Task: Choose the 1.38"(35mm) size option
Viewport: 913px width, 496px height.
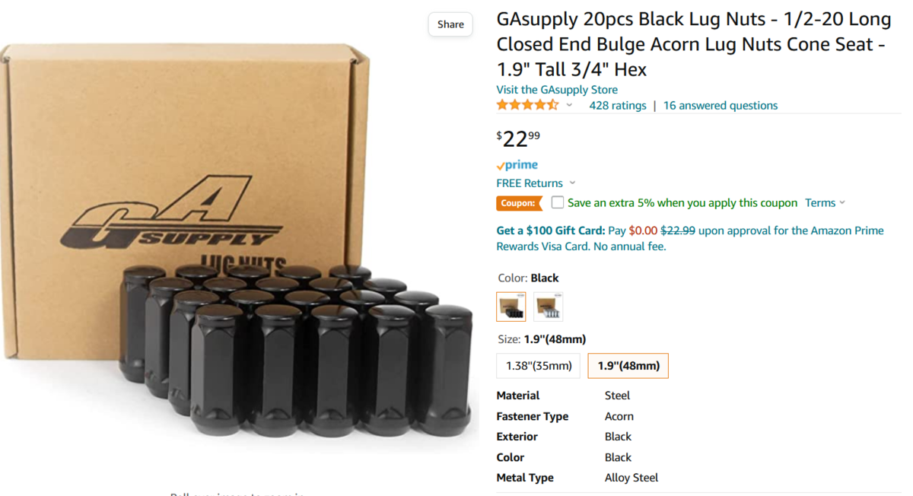Action: [538, 366]
